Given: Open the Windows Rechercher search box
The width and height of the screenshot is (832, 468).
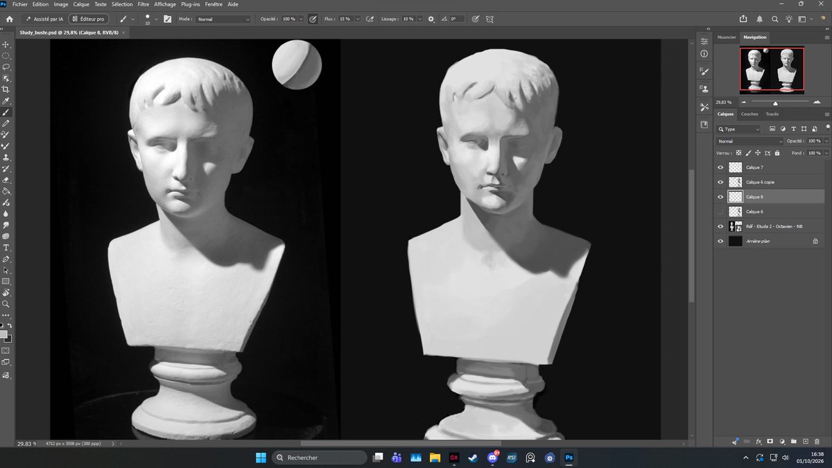Looking at the screenshot, I should [320, 458].
